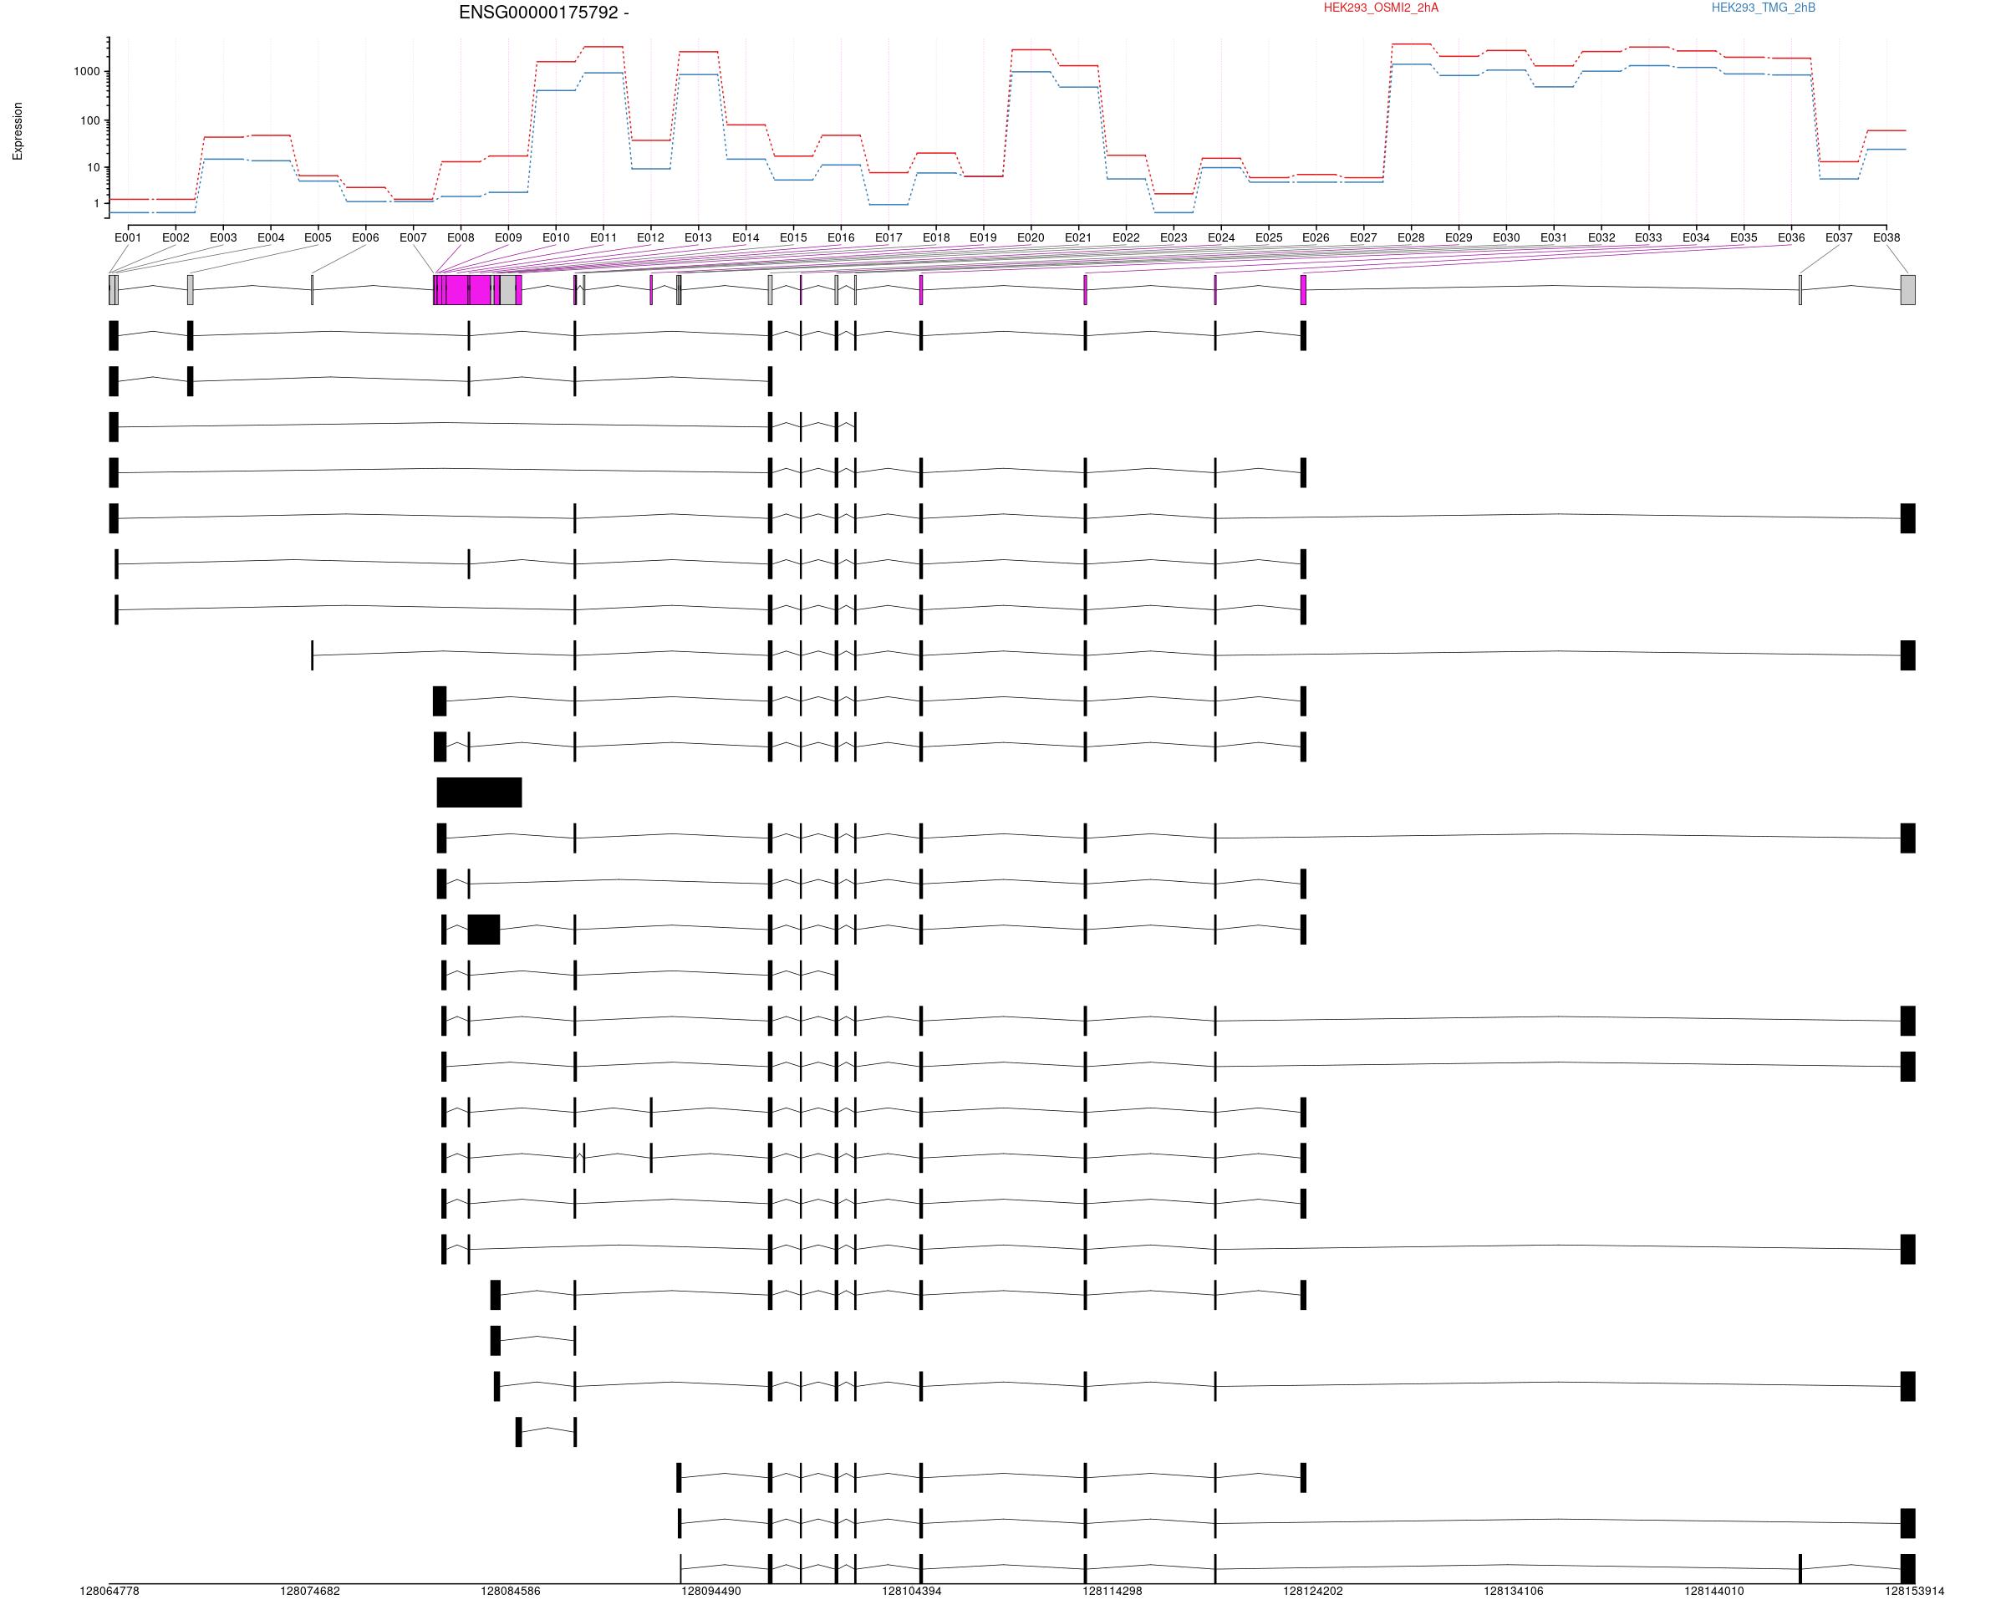Click exon label E032
The image size is (2006, 1605).
1601,238
